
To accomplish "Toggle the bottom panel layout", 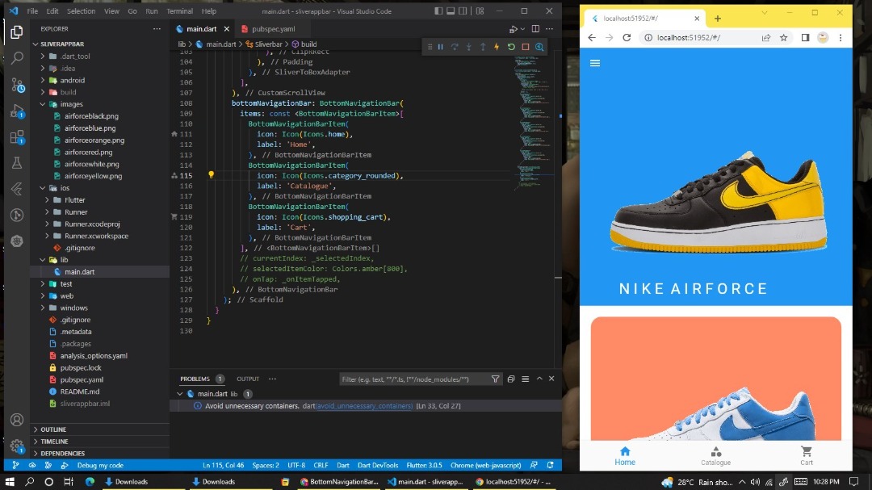I will (x=451, y=11).
